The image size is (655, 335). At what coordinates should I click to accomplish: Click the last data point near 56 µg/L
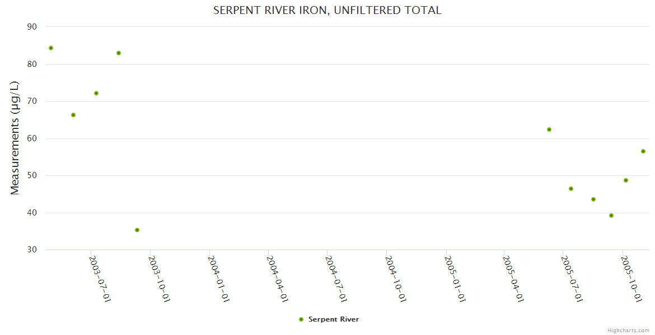643,151
